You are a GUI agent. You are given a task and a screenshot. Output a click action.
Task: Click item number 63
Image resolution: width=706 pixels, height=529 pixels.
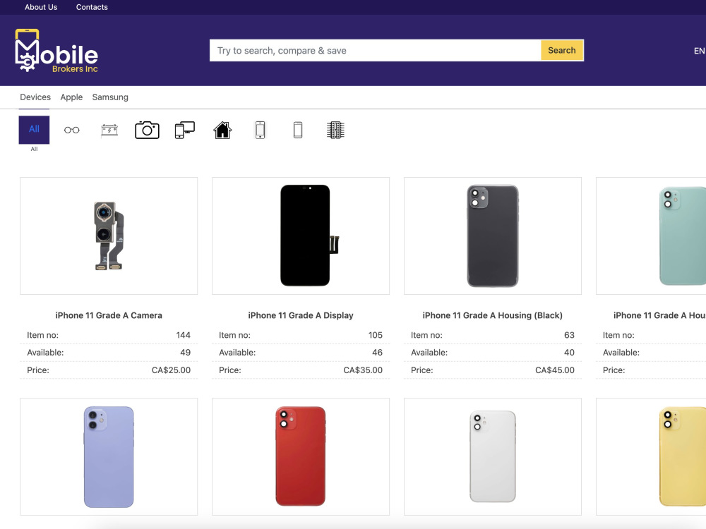click(569, 335)
